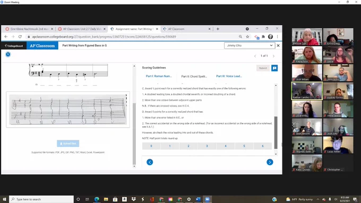Close the Eine Kleine Nachtmusik tab
This screenshot has height=203, width=361.
(52, 29)
